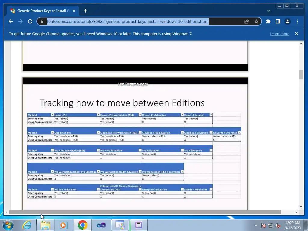Click the vertical scrollbar down arrow
308x231 pixels.
point(301,207)
